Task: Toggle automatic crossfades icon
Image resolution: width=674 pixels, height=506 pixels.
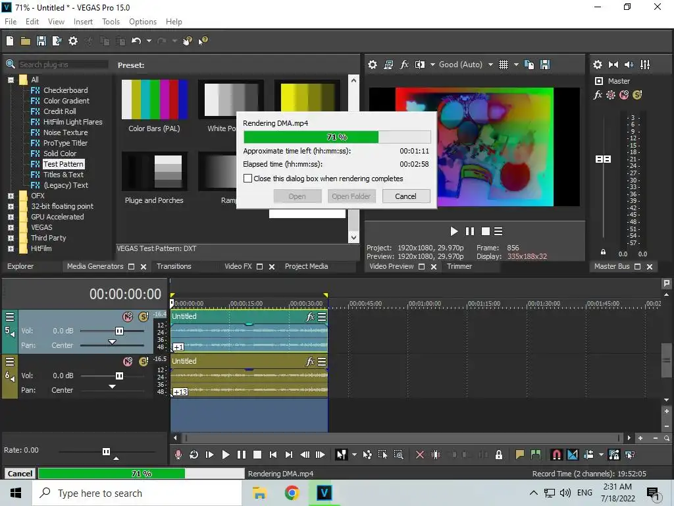Action: tap(573, 455)
